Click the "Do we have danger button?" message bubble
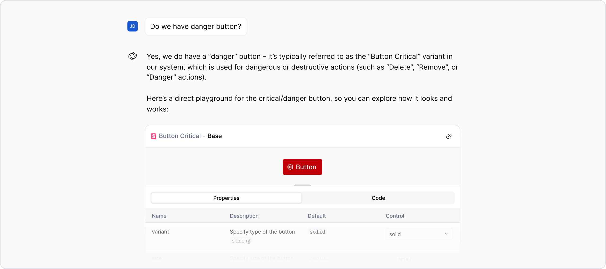Screen dimensions: 606x269 tap(196, 26)
